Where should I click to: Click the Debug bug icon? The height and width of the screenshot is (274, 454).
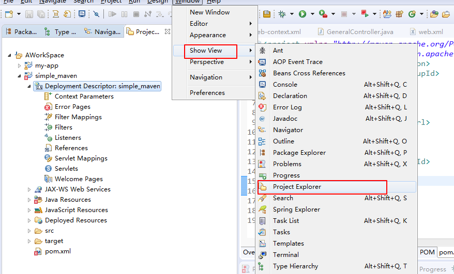pos(282,14)
